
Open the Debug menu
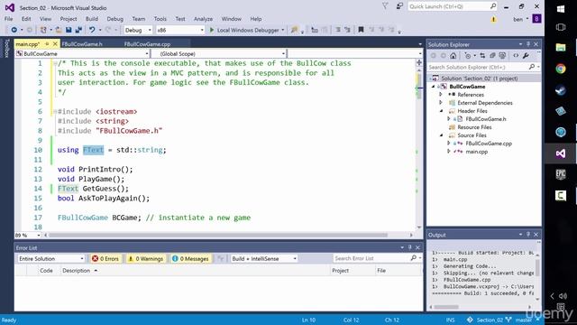(114, 19)
